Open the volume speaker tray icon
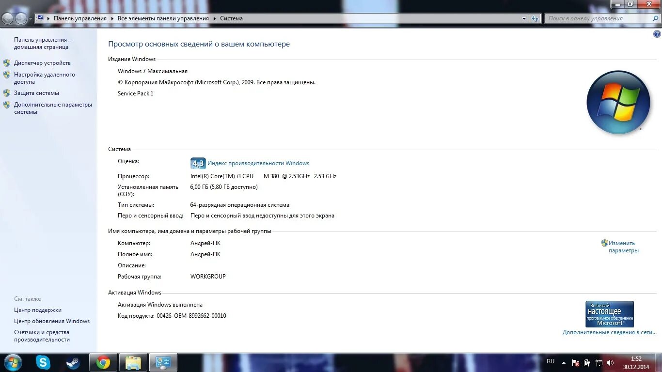Screen dimensions: 662x372 click(x=610, y=363)
